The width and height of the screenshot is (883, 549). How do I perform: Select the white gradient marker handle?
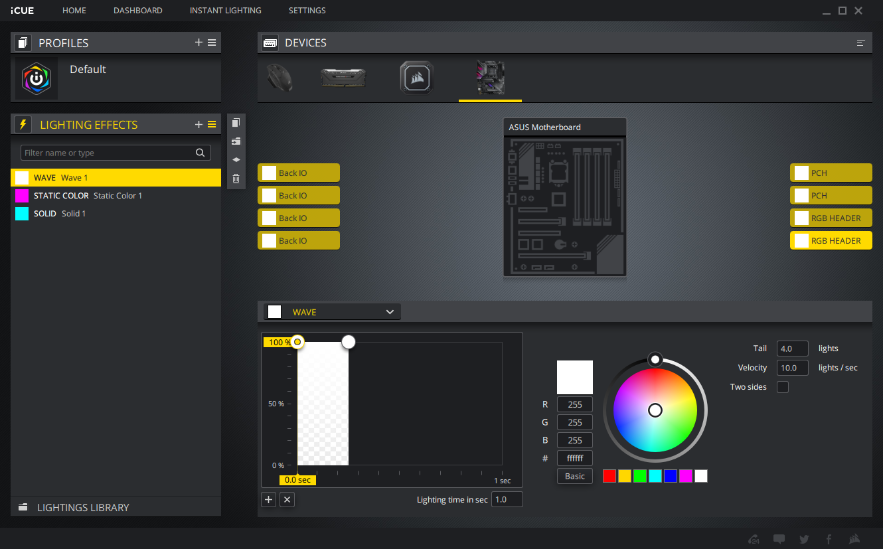click(x=349, y=342)
